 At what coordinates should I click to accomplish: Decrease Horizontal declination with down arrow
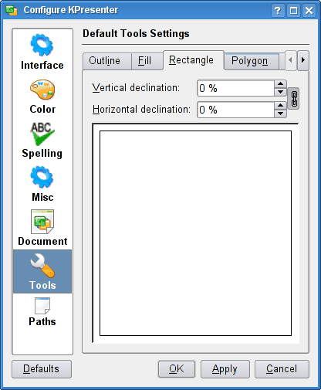[x=280, y=114]
